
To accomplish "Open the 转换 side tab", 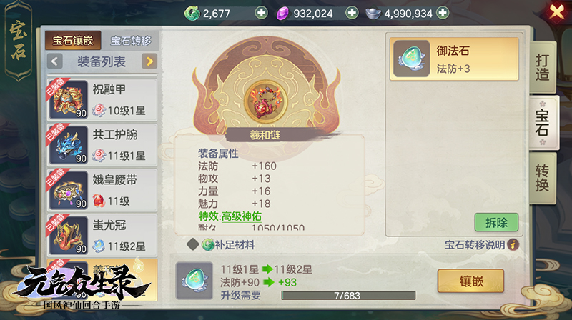I will [x=543, y=179].
